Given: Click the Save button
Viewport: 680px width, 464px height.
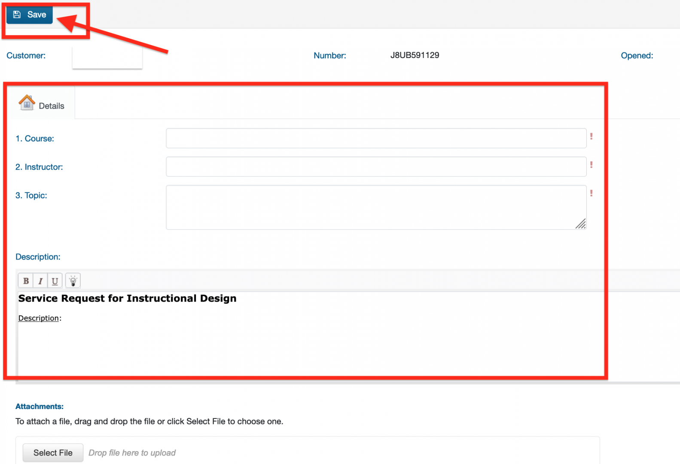Looking at the screenshot, I should [x=30, y=15].
